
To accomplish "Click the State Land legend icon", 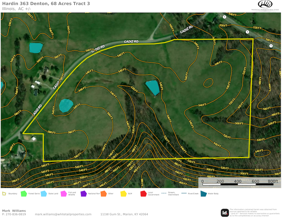I will (44, 193).
